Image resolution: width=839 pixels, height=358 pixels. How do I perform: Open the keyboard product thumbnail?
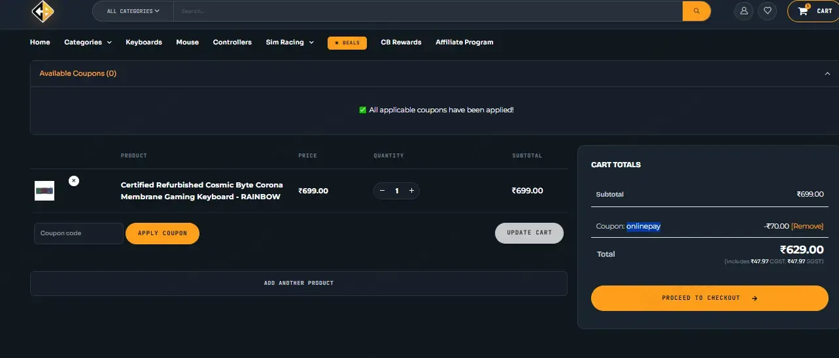point(44,191)
